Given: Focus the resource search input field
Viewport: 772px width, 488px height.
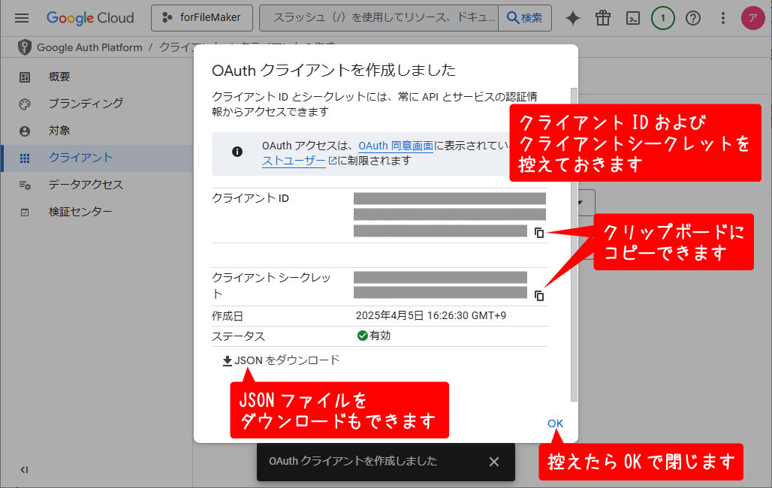Looking at the screenshot, I should [x=378, y=18].
